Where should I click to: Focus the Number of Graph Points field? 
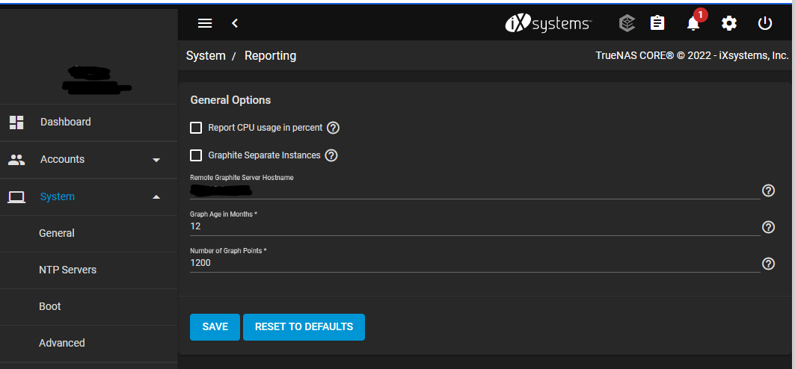[474, 263]
